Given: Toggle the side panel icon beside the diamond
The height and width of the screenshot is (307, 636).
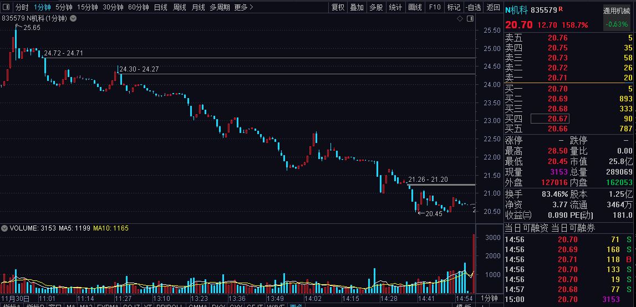Looking at the screenshot, I should (x=470, y=19).
